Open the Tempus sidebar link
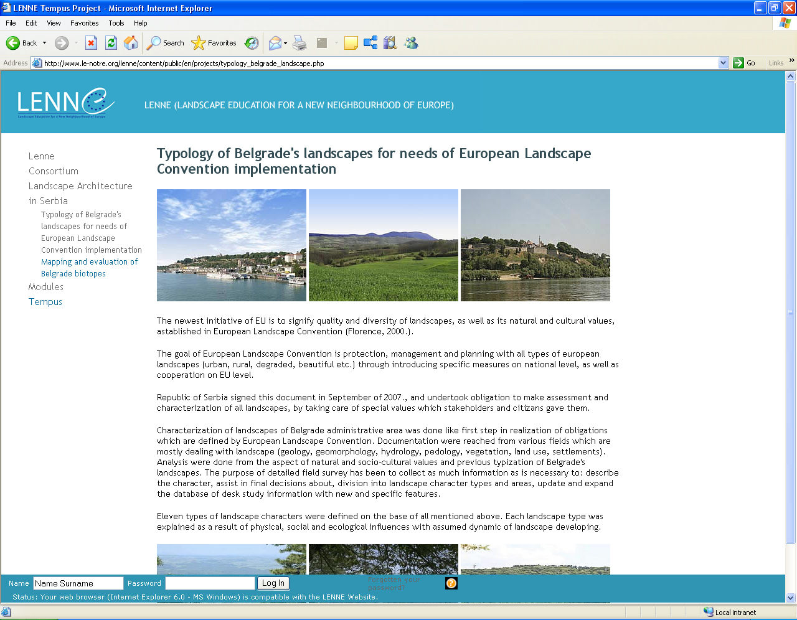This screenshot has width=797, height=620. tap(45, 302)
